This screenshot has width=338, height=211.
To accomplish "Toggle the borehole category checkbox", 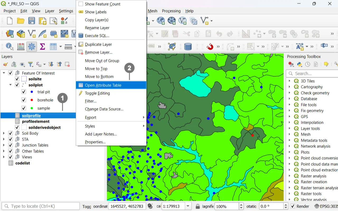I will click(24, 100).
